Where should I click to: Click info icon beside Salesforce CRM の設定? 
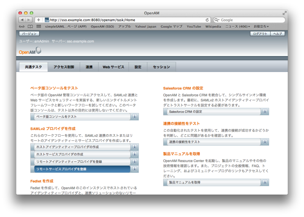(265, 112)
